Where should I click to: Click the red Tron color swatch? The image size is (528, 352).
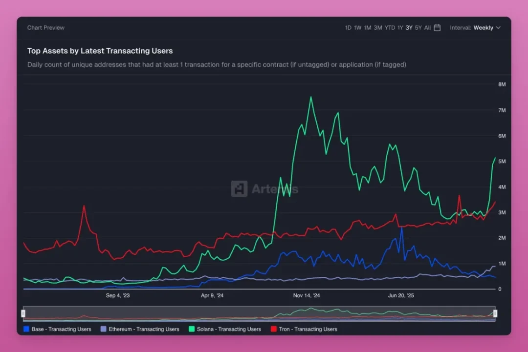274,329
